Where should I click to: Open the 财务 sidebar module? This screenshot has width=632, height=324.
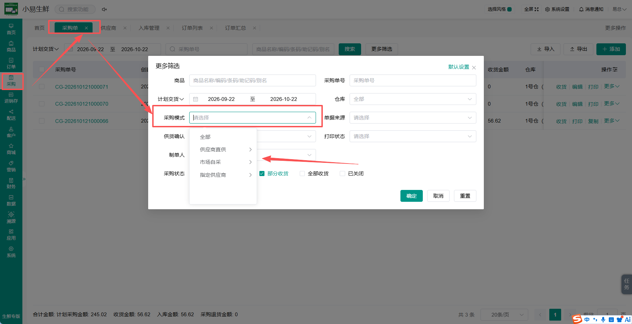click(11, 183)
